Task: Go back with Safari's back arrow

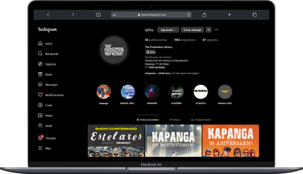Action: coord(48,15)
